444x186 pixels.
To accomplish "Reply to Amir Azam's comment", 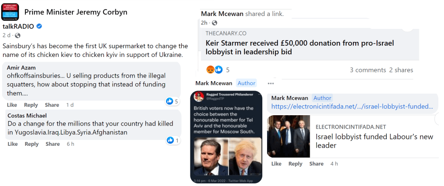I will click(31, 105).
